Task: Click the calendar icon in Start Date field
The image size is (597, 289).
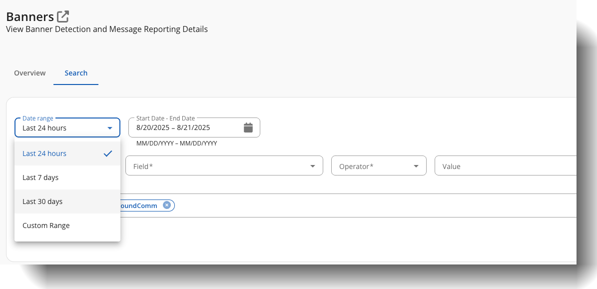Action: (248, 127)
